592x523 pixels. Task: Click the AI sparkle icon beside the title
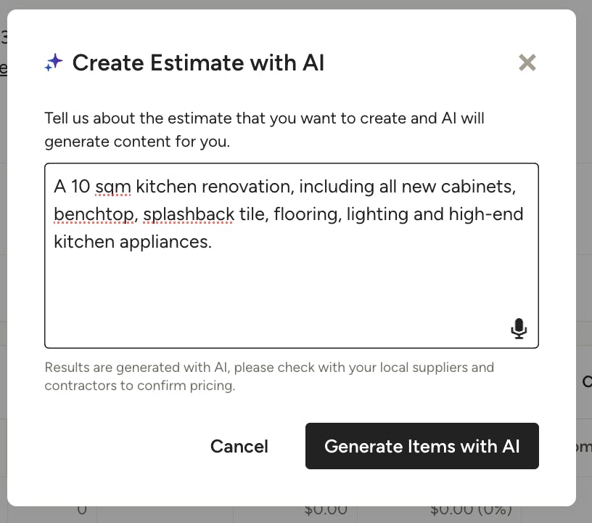(x=54, y=63)
